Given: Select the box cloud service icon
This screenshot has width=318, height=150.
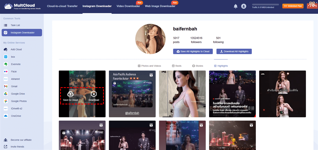Looking at the screenshot, I should (x=6, y=57).
